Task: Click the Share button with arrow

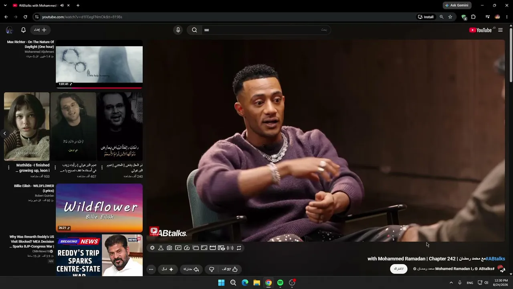Action: pyautogui.click(x=191, y=269)
